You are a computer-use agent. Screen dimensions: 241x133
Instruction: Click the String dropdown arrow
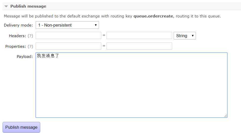click(193, 36)
